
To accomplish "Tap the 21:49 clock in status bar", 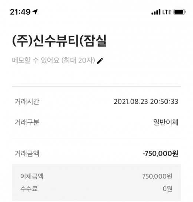I will pos(20,12).
